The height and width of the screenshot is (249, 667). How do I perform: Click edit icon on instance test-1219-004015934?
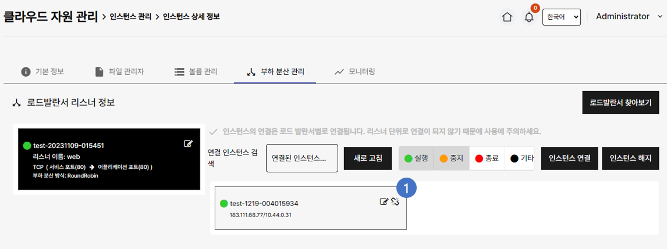(x=384, y=201)
